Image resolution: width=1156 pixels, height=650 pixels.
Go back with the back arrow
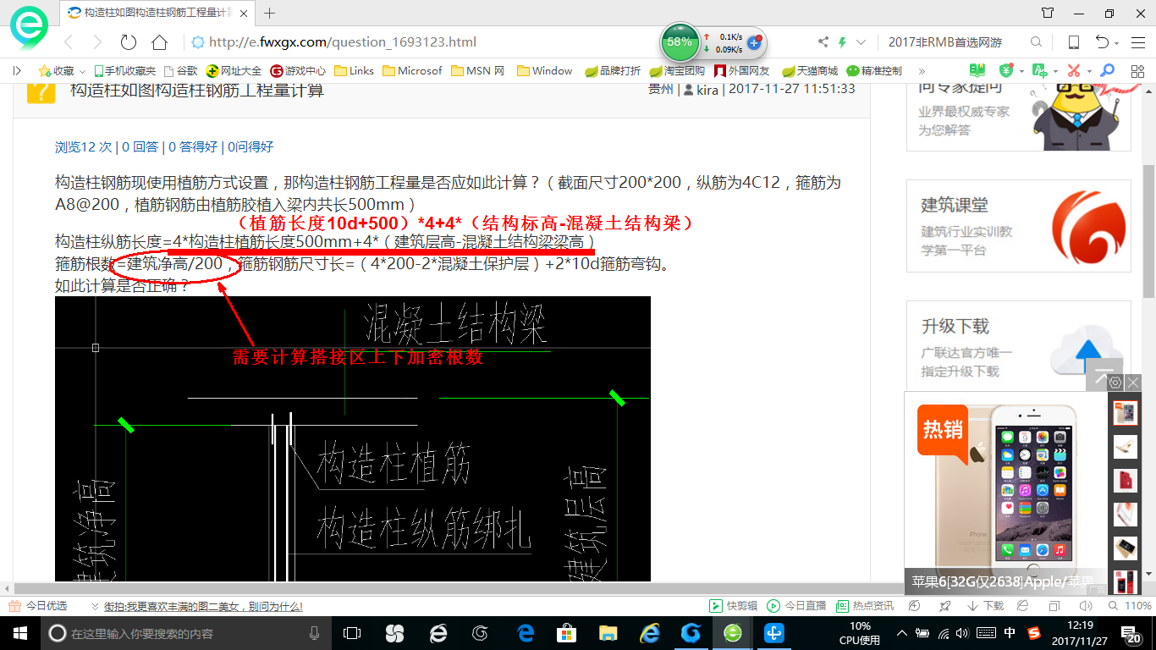click(x=69, y=42)
